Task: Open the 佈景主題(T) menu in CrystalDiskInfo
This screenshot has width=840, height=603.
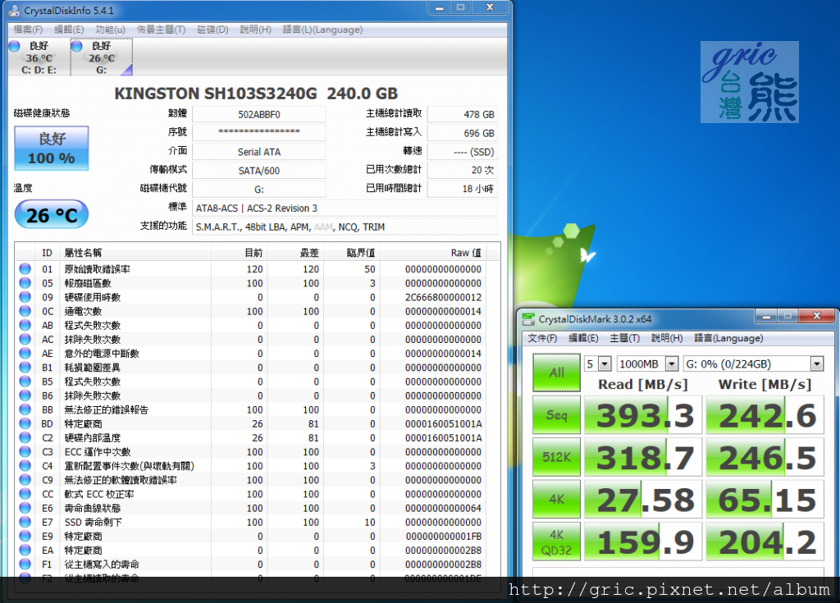Action: pyautogui.click(x=162, y=30)
